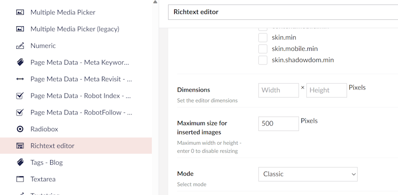Click the maximum image size field showing 500

pos(279,124)
